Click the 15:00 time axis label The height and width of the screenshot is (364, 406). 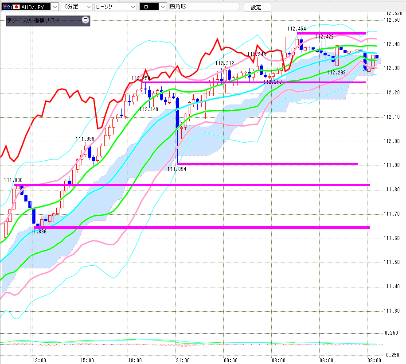(x=87, y=360)
